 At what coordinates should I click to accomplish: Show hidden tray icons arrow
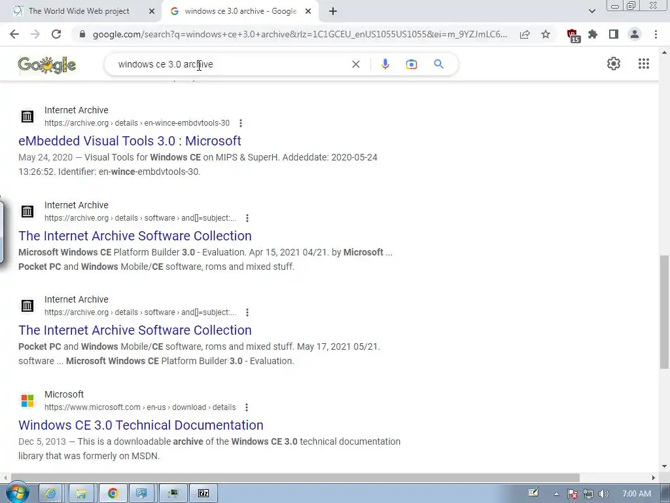click(x=556, y=494)
